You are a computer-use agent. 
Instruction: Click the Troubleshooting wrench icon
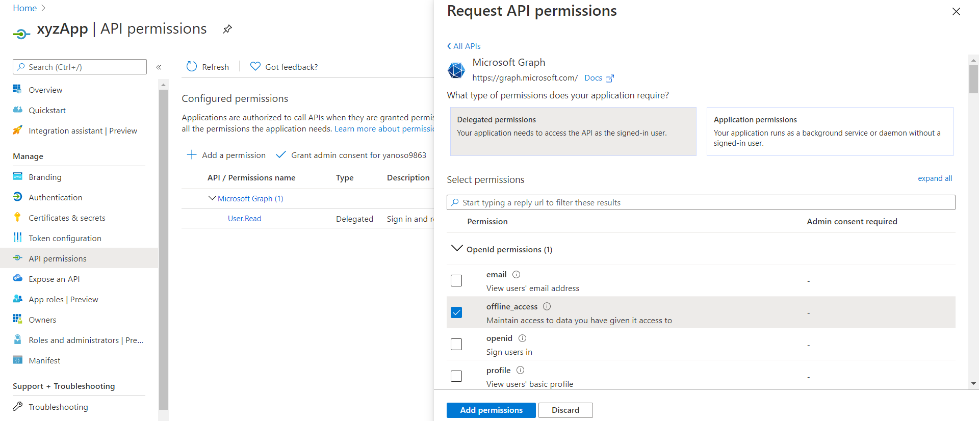coord(17,406)
